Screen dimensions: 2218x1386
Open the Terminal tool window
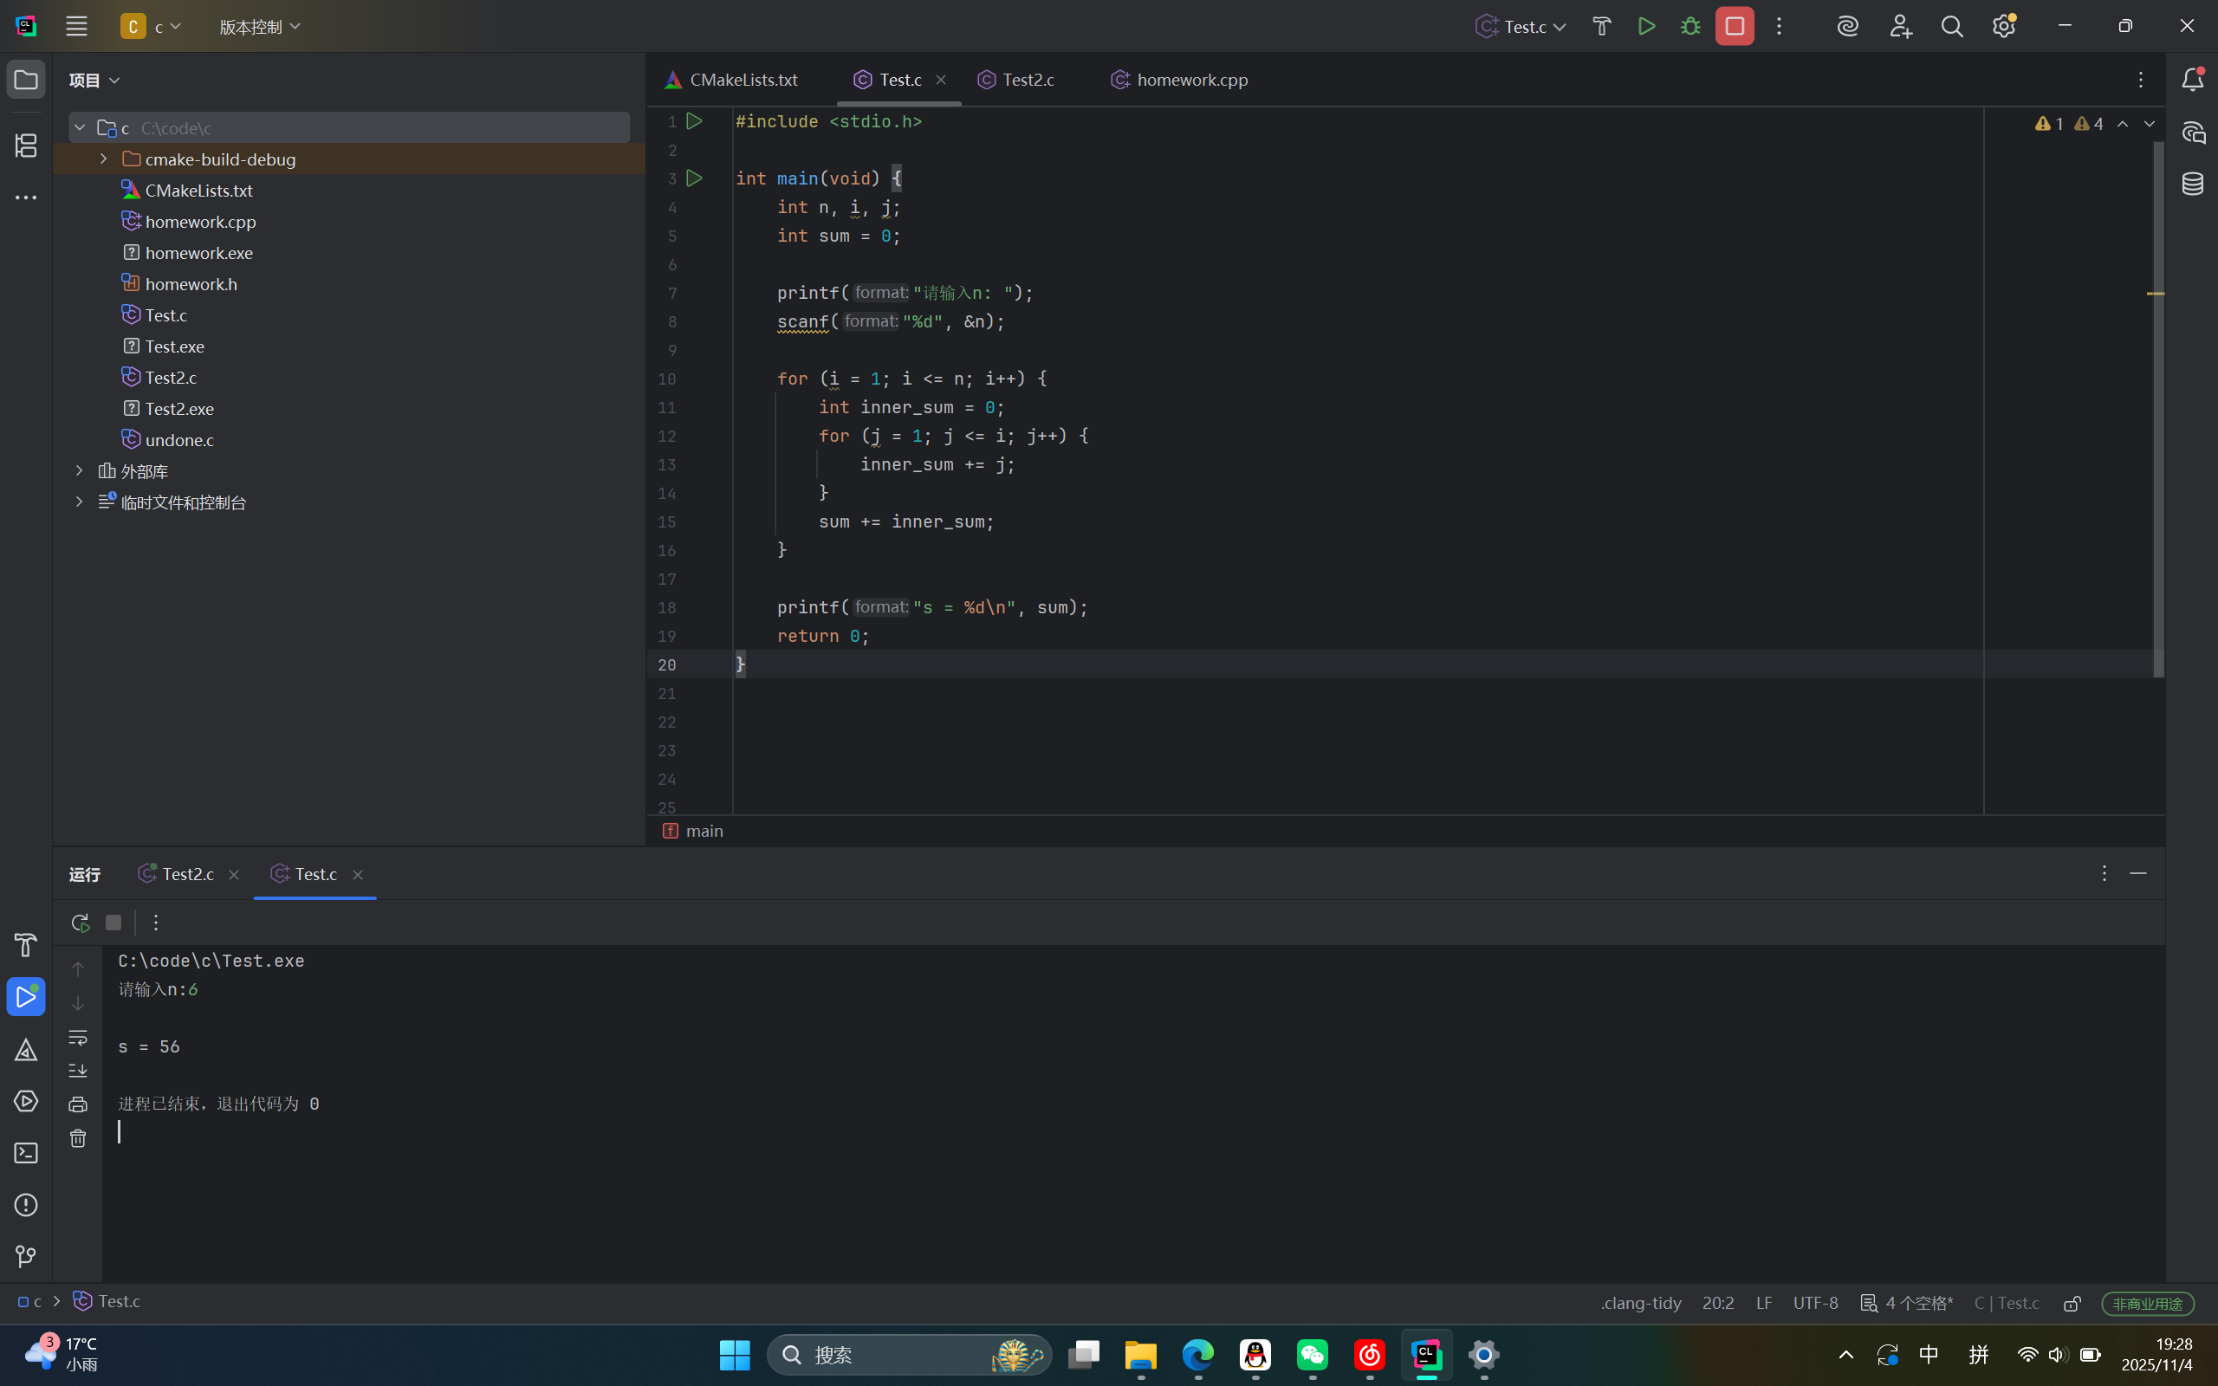pyautogui.click(x=26, y=1153)
